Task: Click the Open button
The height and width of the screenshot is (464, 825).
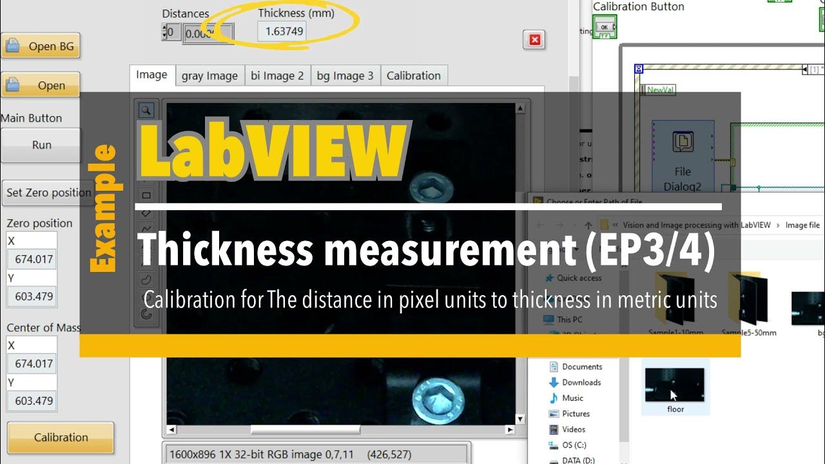Action: 41,85
